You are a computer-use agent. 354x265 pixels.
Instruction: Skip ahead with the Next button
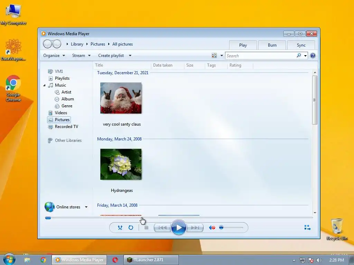pos(195,228)
